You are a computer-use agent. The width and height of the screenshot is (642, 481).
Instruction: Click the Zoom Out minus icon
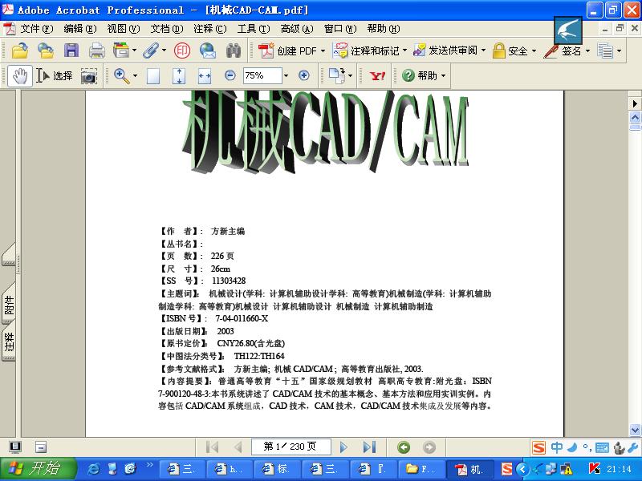point(232,76)
